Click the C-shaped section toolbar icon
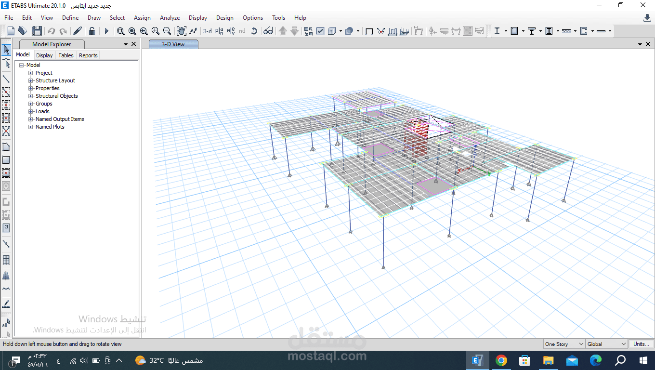 pos(584,31)
